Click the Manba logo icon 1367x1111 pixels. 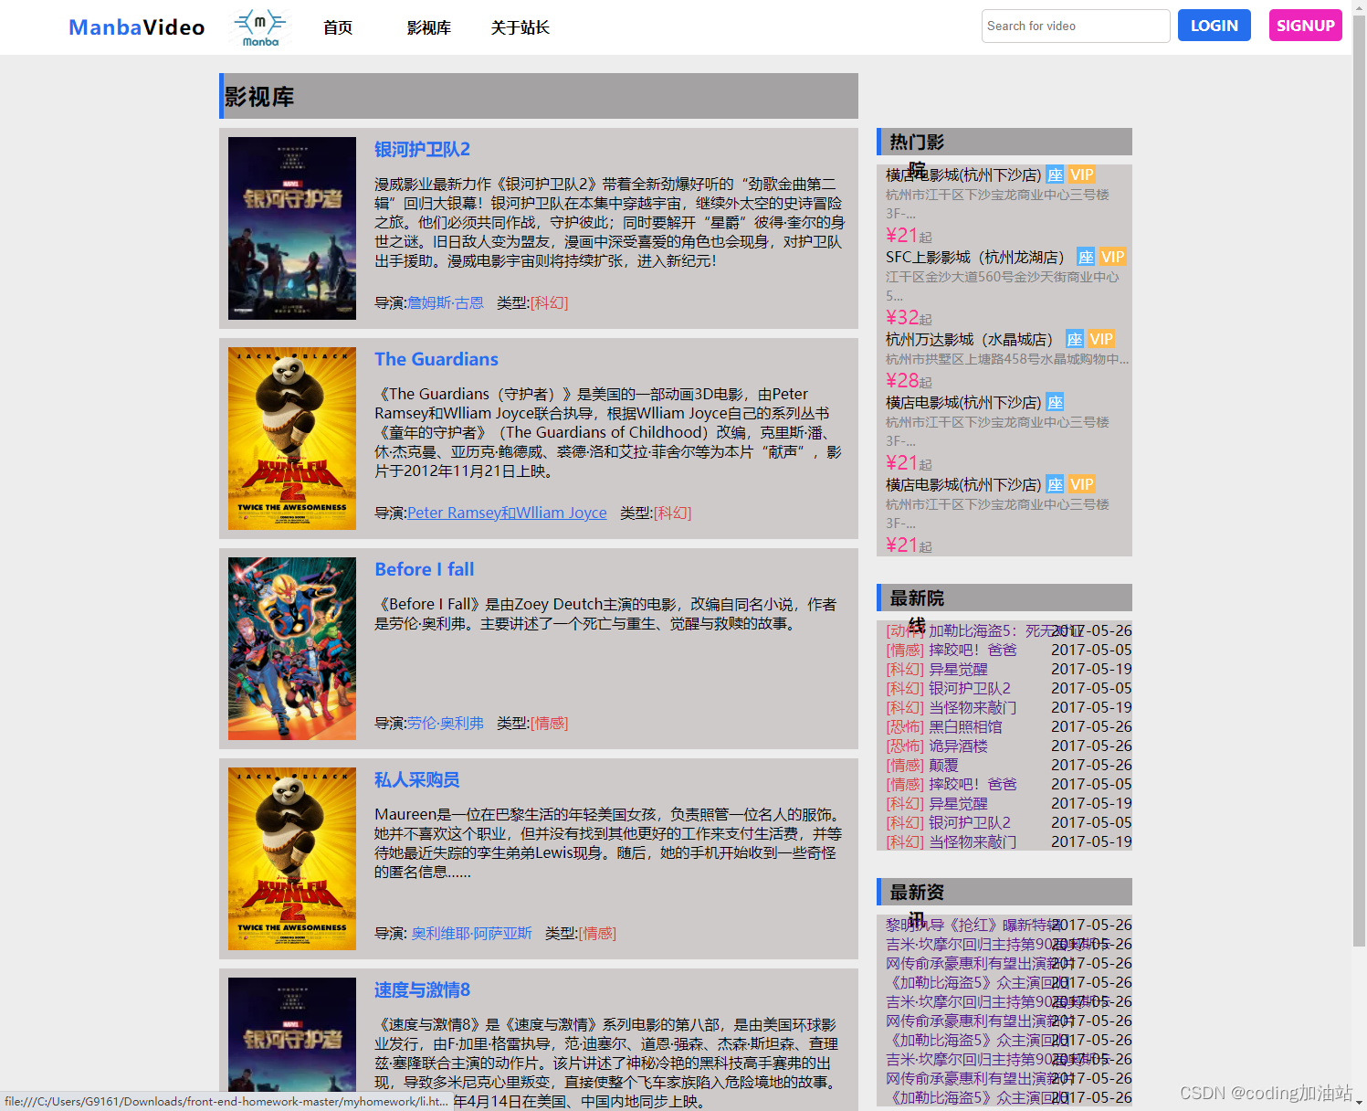point(260,27)
